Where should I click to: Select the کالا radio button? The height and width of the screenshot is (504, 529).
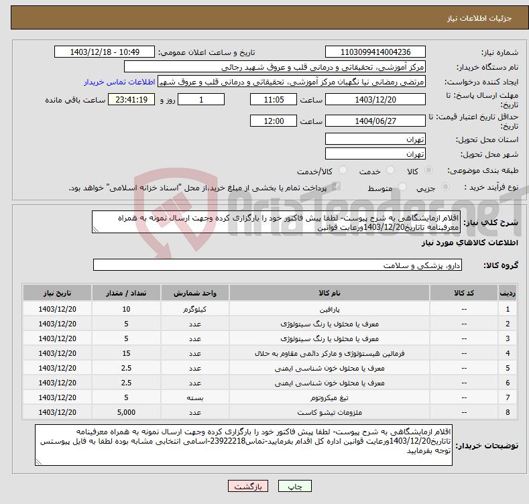tap(428, 170)
